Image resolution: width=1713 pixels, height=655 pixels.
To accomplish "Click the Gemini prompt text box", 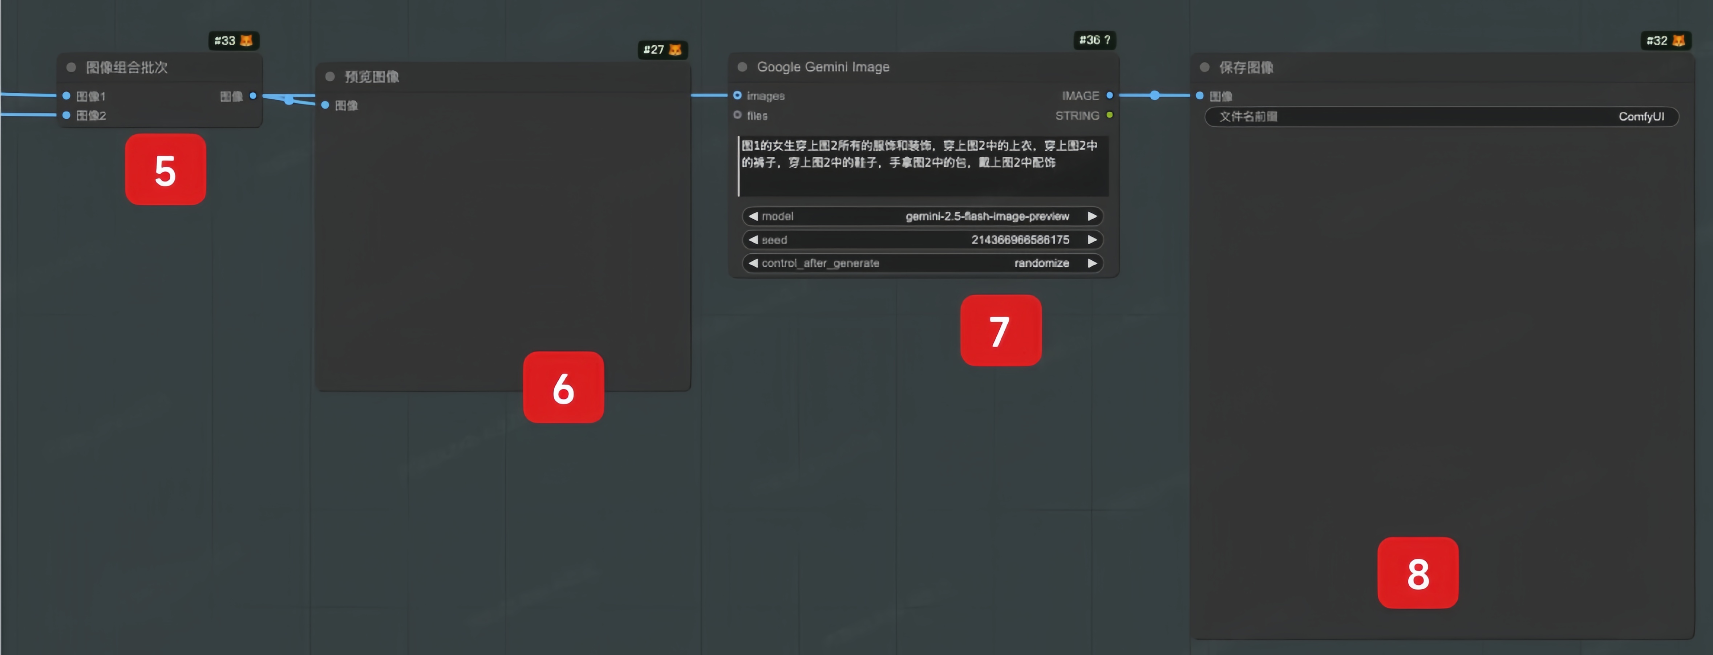I will click(x=922, y=166).
